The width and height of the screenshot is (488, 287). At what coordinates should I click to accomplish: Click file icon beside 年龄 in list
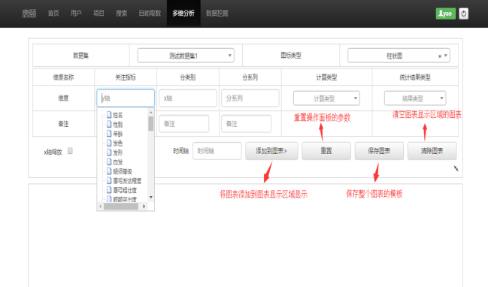coord(109,134)
